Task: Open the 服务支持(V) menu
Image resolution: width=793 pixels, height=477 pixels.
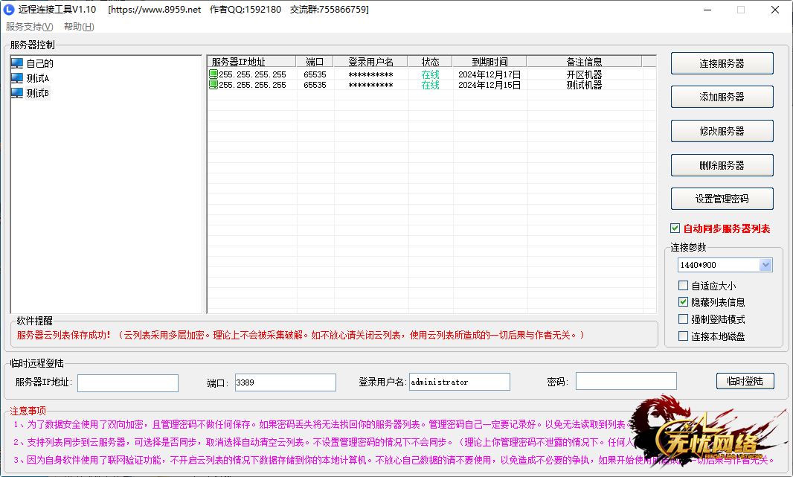Action: click(29, 27)
